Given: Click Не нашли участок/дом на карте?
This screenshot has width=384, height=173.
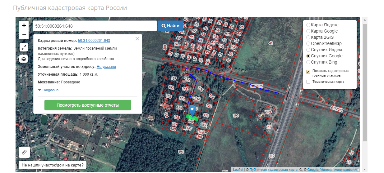Looking at the screenshot, I should [53, 165].
